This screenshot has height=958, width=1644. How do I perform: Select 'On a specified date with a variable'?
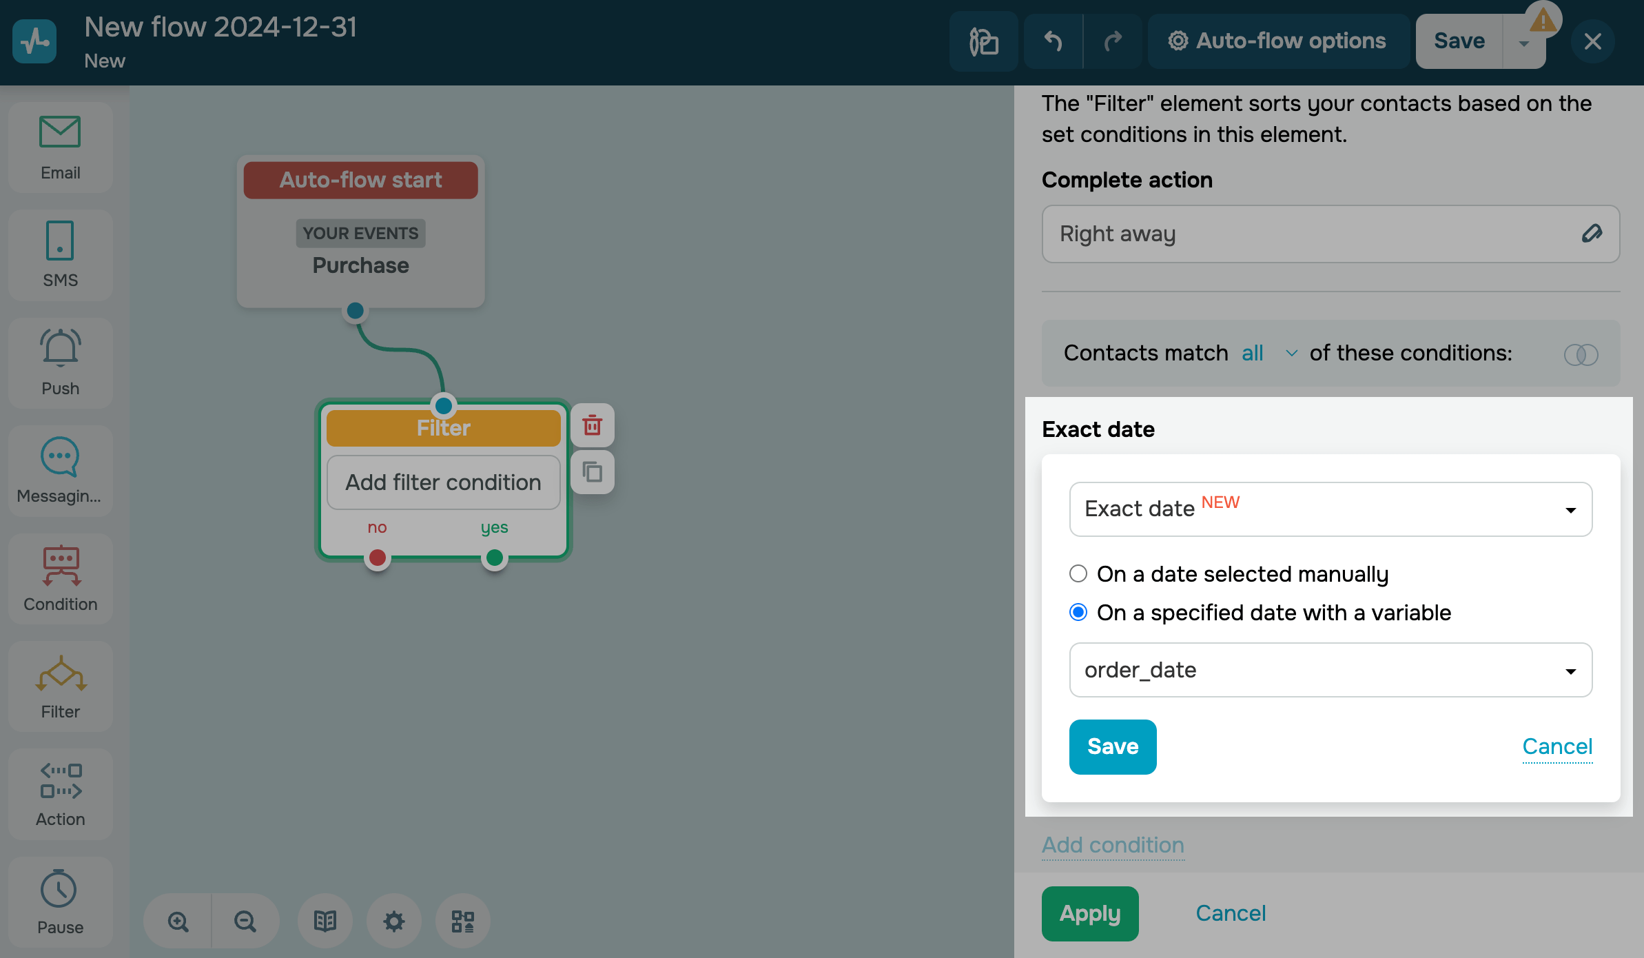tap(1078, 612)
